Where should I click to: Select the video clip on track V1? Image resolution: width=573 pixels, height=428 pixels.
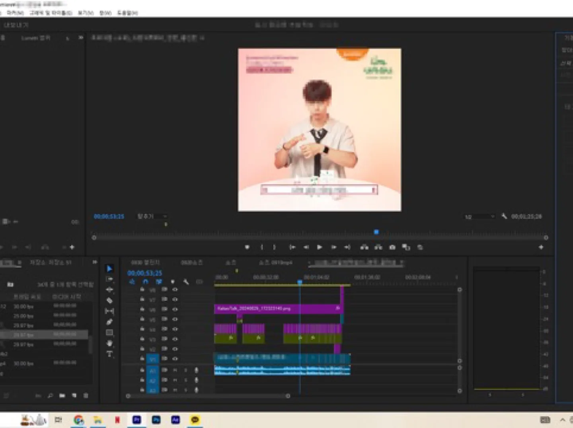pyautogui.click(x=282, y=358)
